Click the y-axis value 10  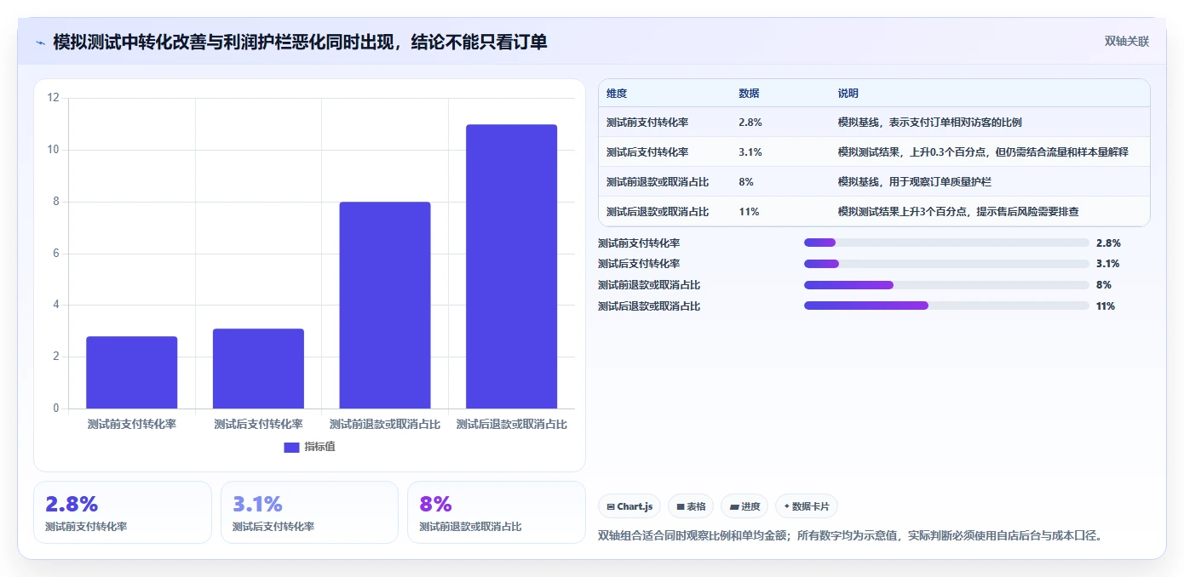pyautogui.click(x=54, y=150)
